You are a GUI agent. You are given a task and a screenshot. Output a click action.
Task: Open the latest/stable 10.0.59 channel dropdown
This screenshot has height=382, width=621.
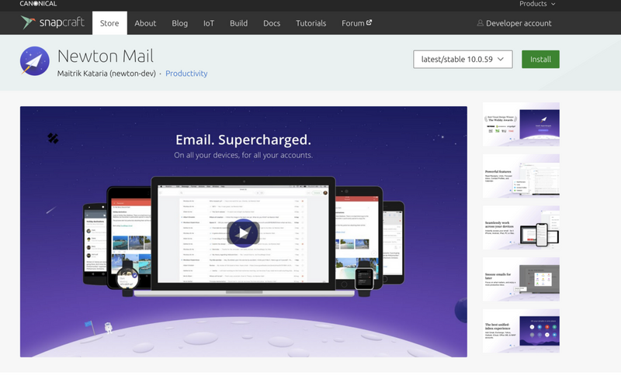(463, 60)
